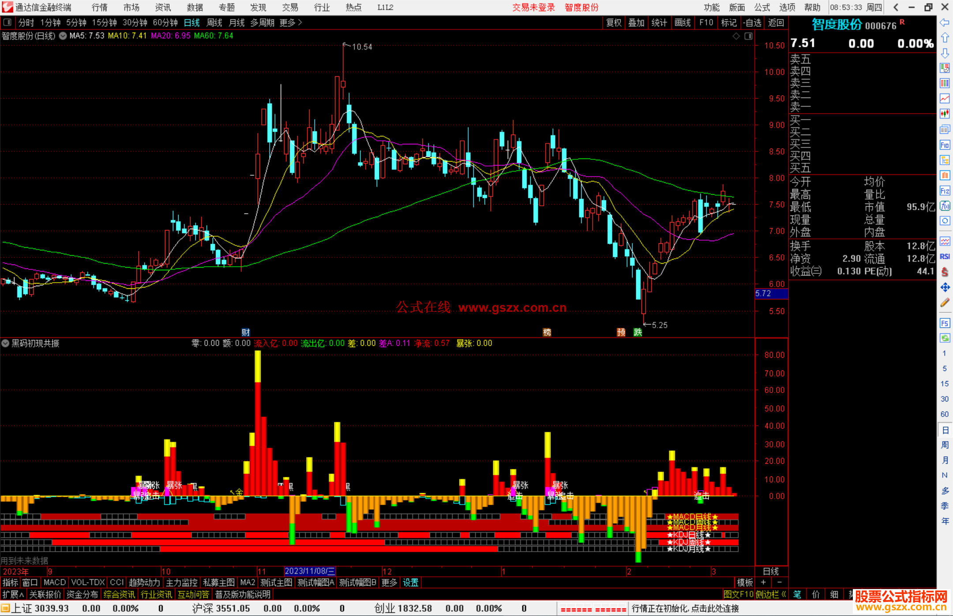Click the RSI indicator sidebar icon

(945, 257)
